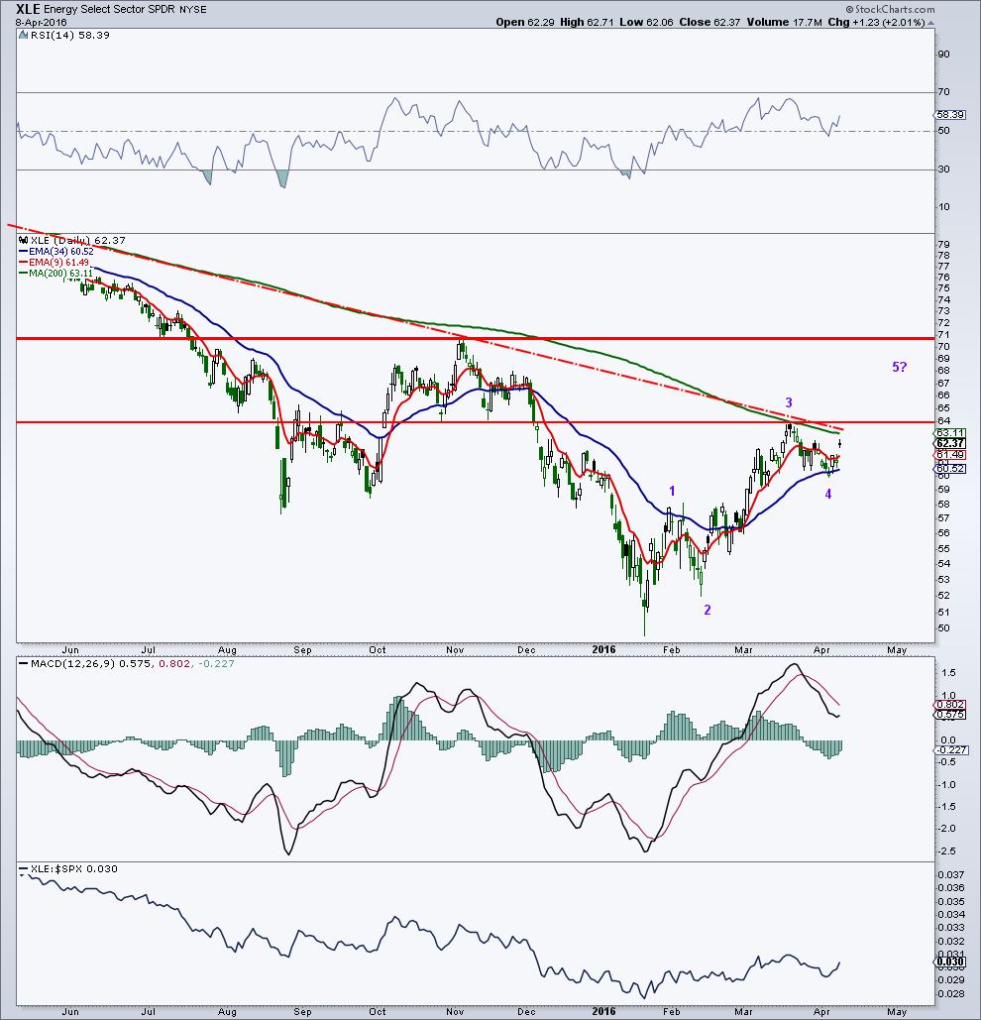
Task: Click the wave label 3
Action: tap(789, 402)
